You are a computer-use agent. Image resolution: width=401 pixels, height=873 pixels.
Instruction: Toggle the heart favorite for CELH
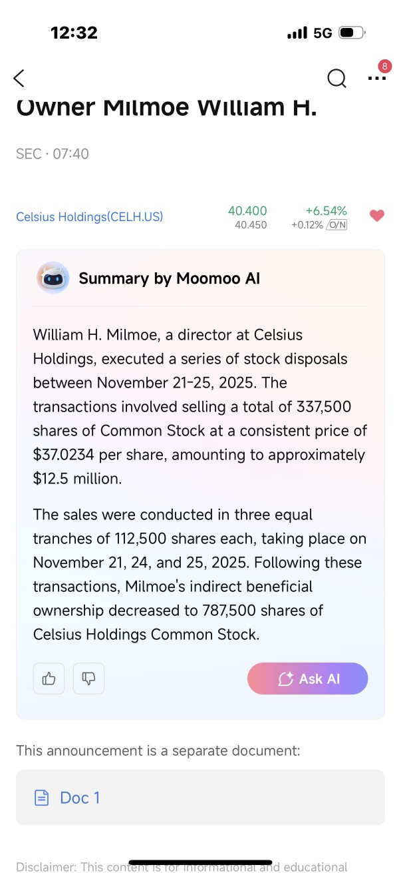click(x=377, y=216)
